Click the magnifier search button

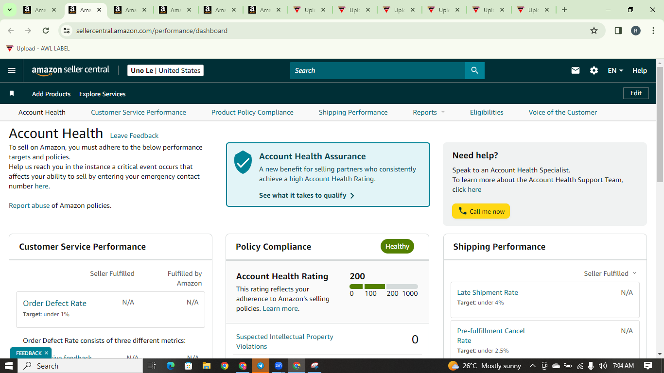click(x=475, y=70)
